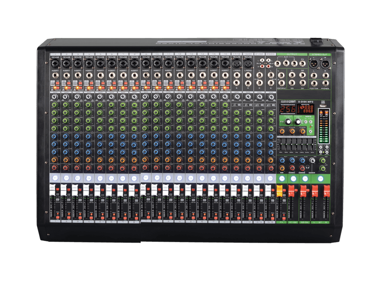Click the FX program selector knob
This screenshot has height=281, width=375.
point(289,122)
